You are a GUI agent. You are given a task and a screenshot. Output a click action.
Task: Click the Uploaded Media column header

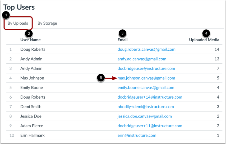[204, 40]
